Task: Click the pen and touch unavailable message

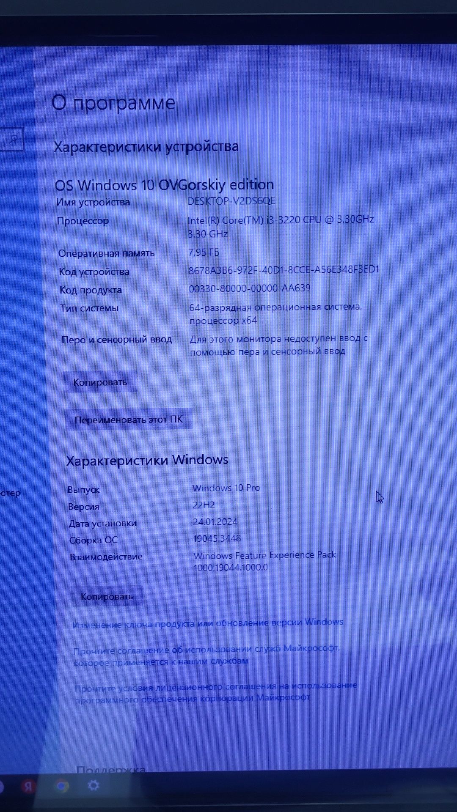Action: (x=279, y=345)
